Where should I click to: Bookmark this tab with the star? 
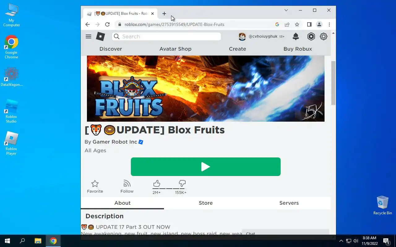(297, 24)
